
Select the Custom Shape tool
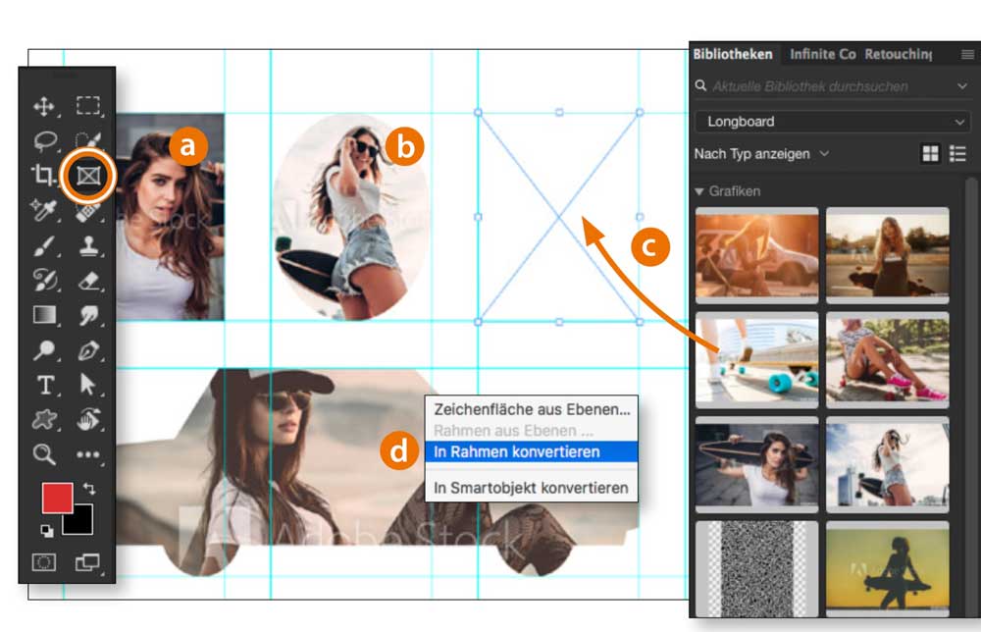[44, 419]
